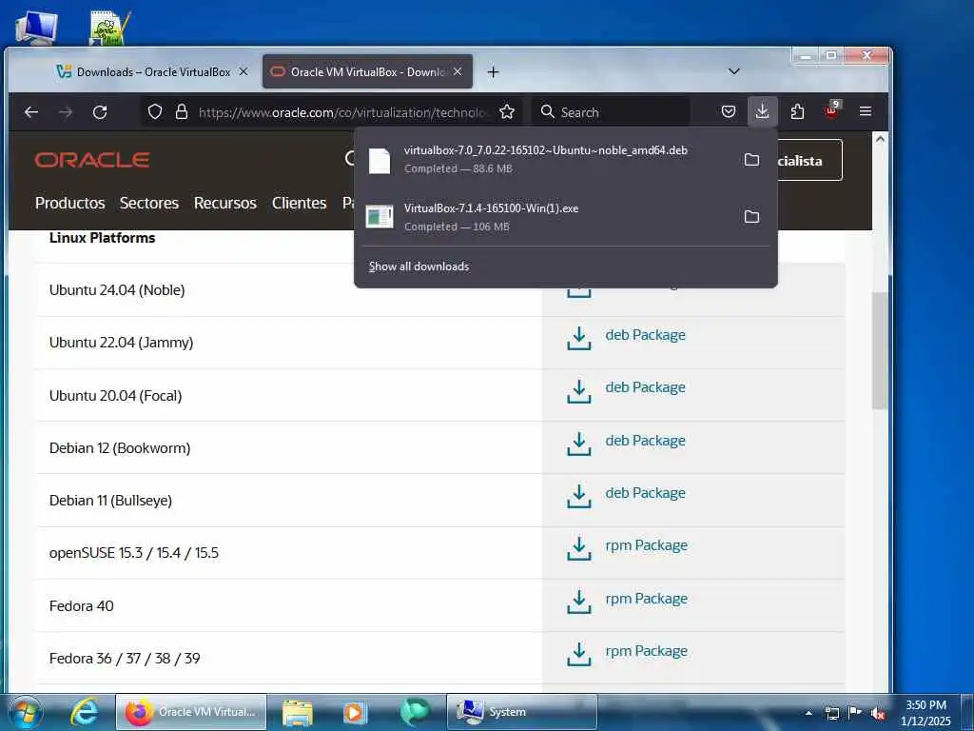
Task: Open the muted volume tray icon
Action: (878, 714)
